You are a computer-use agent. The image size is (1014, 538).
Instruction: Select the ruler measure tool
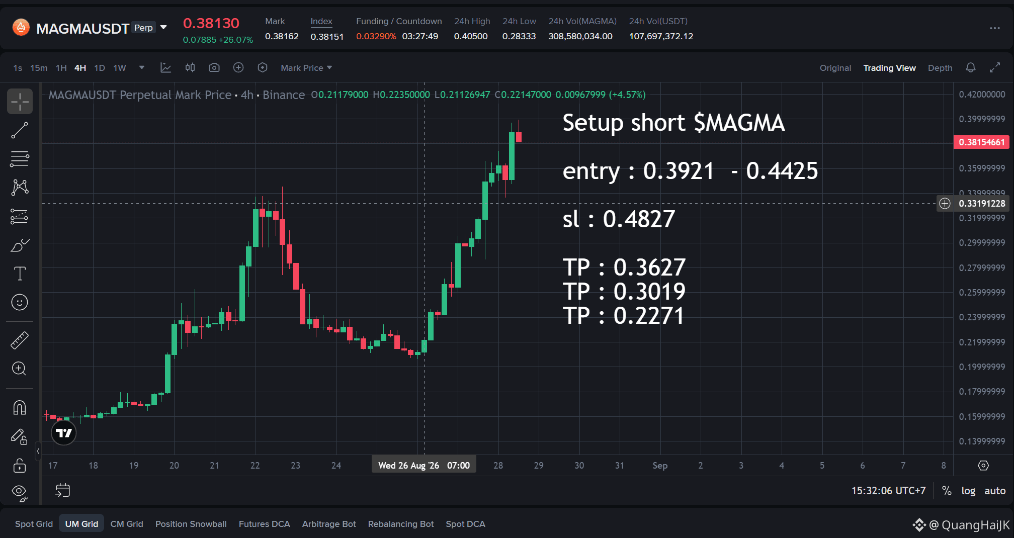point(20,340)
